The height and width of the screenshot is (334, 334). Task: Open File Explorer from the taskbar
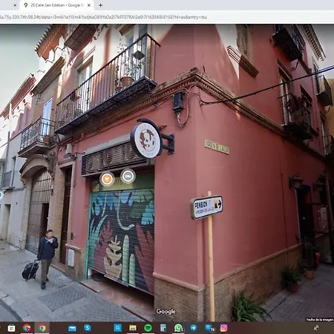click(x=133, y=328)
